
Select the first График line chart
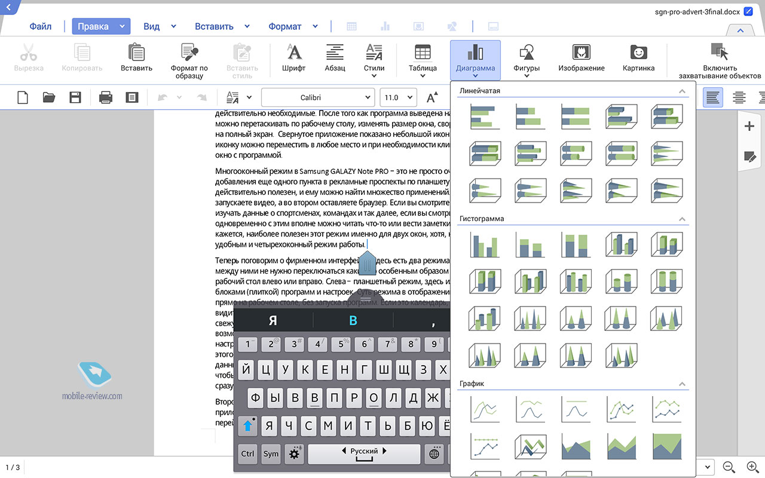(x=485, y=409)
